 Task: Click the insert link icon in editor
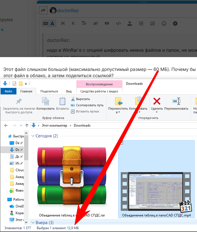(x=96, y=23)
